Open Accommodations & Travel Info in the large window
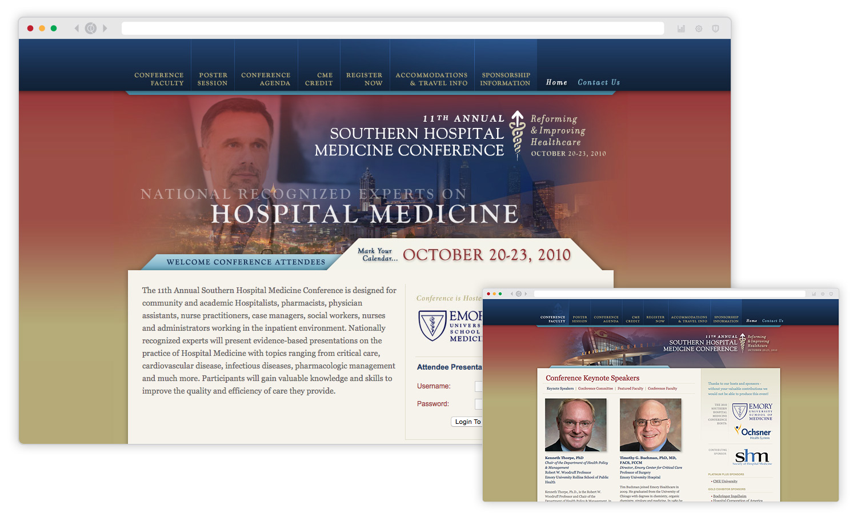Screen dimensions: 857x517 click(431, 79)
